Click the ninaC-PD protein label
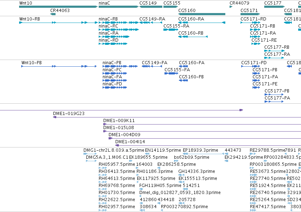Screen dimensions: 301x212 coord(112,84)
